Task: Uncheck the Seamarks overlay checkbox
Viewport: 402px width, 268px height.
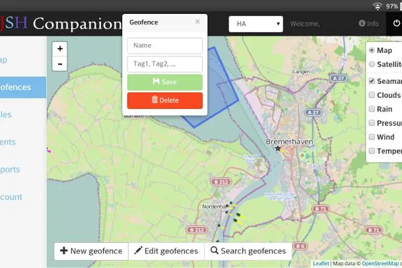Action: [x=372, y=81]
